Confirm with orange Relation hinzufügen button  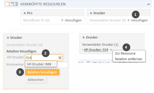click(42, 72)
